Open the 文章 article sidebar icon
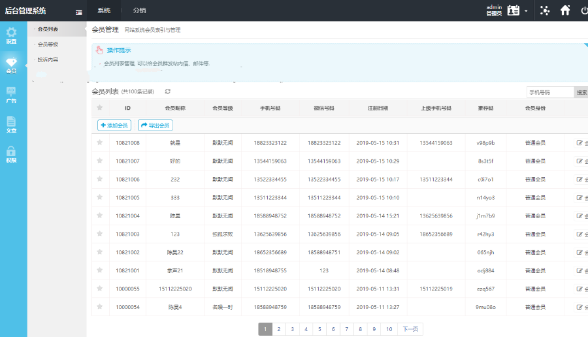This screenshot has width=588, height=337. click(11, 124)
